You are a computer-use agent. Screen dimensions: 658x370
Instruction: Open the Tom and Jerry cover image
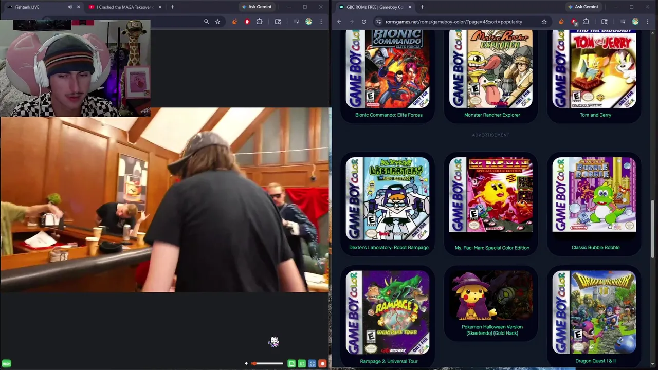pyautogui.click(x=594, y=68)
